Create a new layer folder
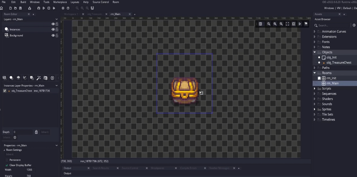The height and width of the screenshot is (177, 357). [x=45, y=78]
